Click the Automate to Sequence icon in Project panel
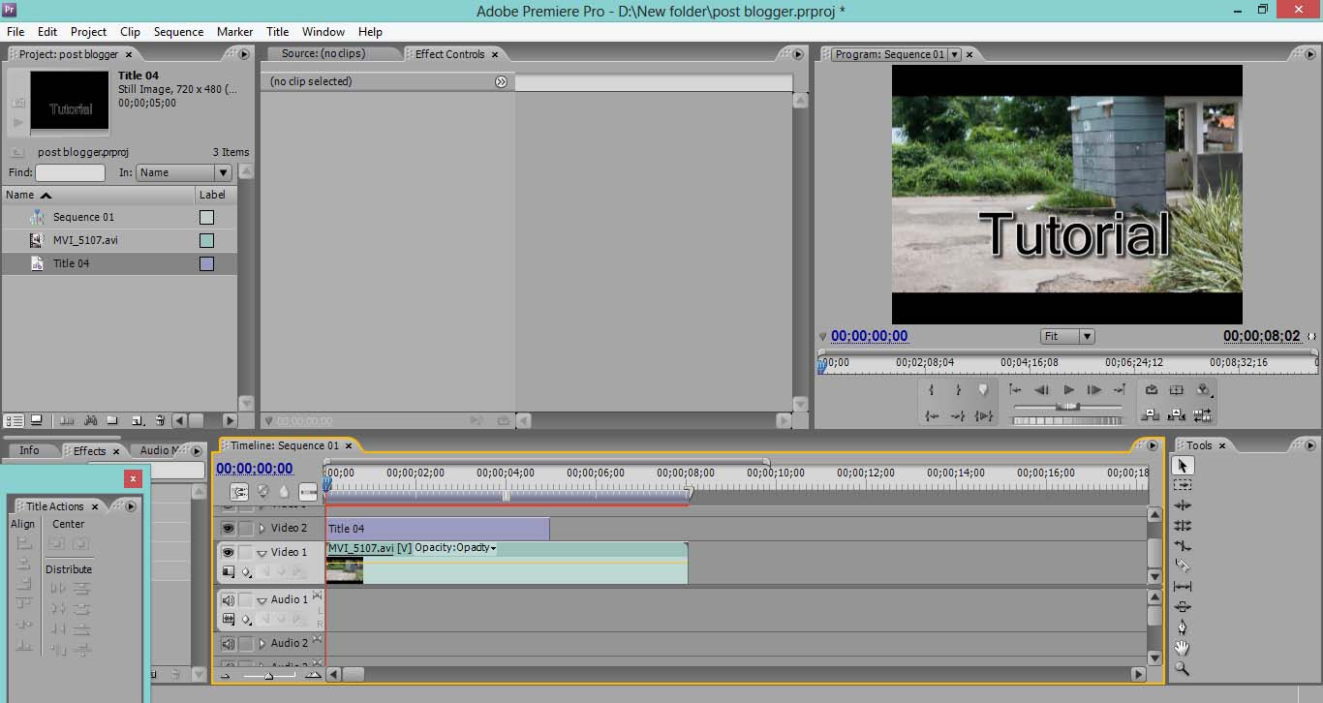Viewport: 1323px width, 703px height. coord(67,420)
